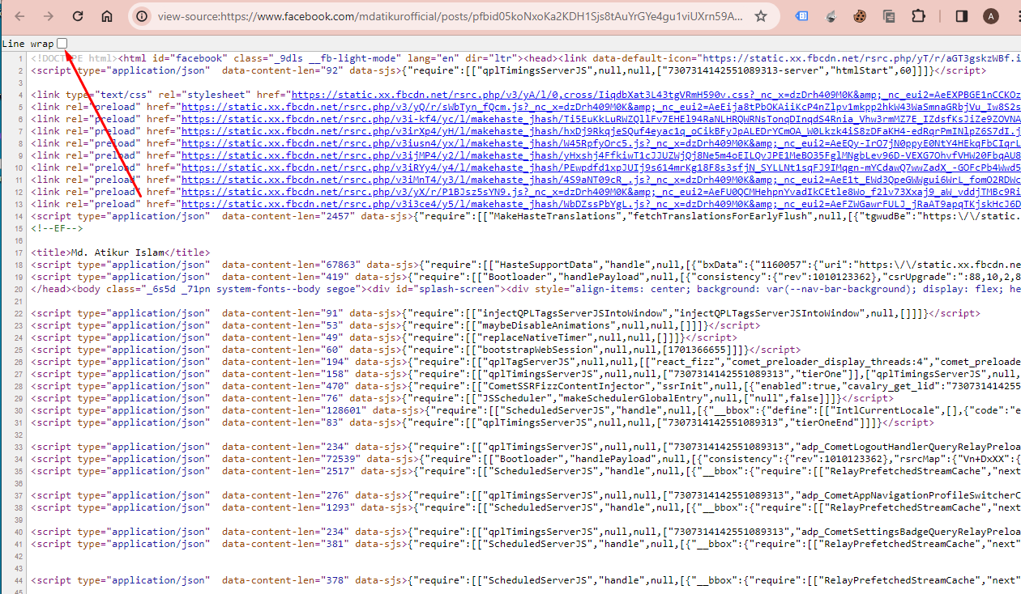Open preload link ending sWbTyn_fQcm.js

coord(600,107)
